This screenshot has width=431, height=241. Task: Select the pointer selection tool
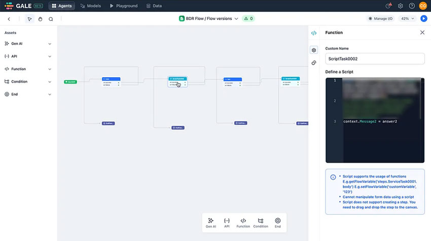[29, 19]
